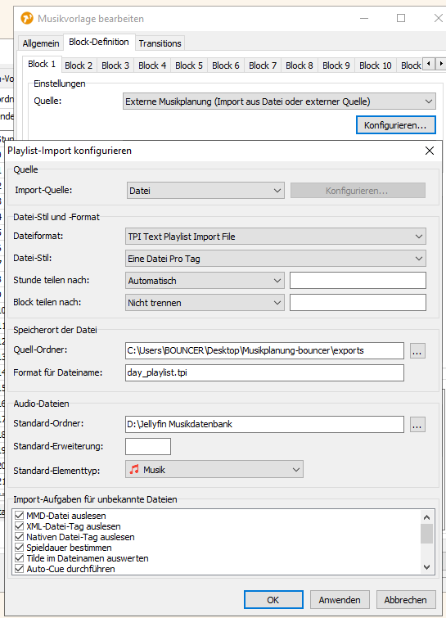Open the Dateiformat dropdown

(x=276, y=237)
